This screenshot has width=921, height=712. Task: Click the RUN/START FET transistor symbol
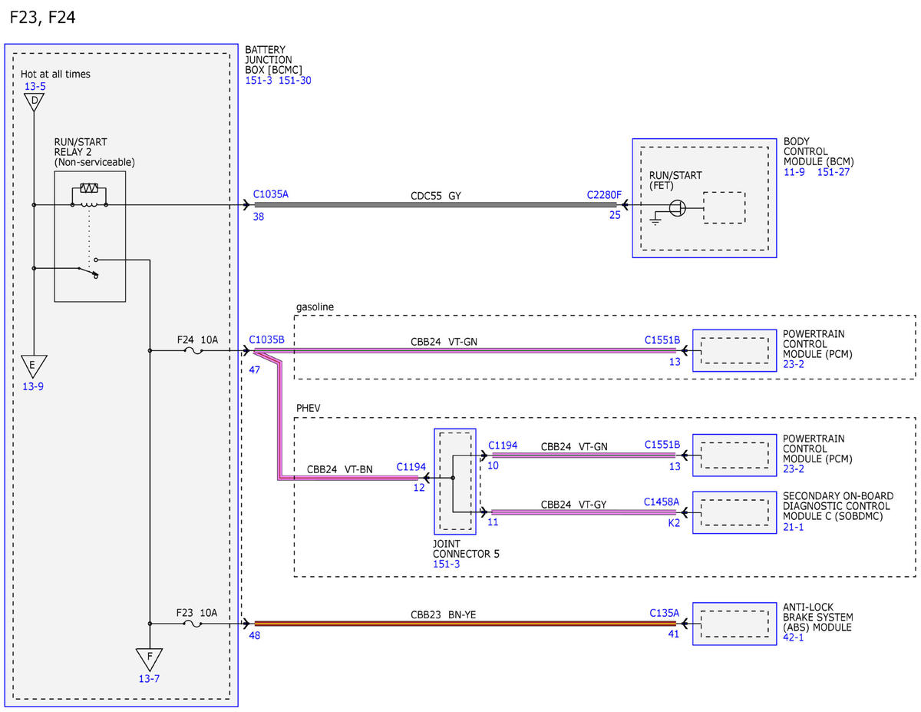coord(677,208)
